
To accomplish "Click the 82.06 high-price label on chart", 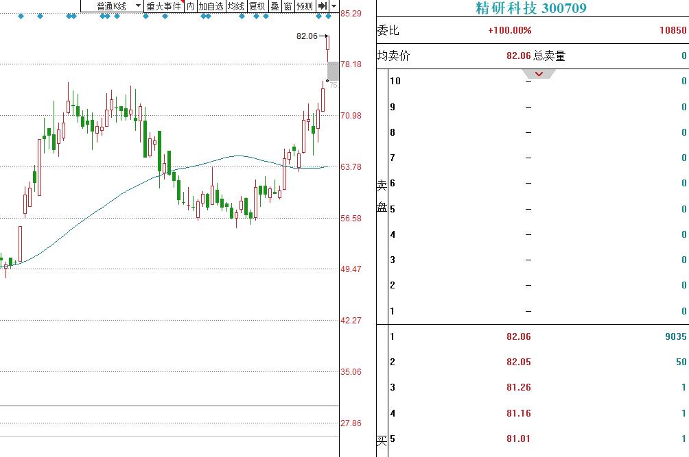I will (307, 36).
